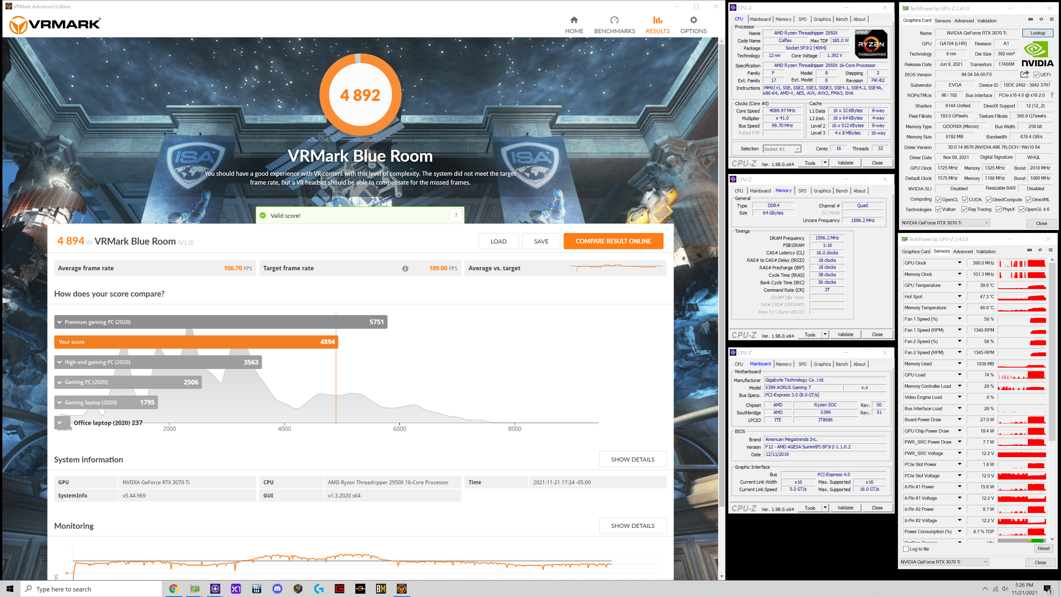
Task: Click the target frame rate info icon
Action: tap(405, 268)
